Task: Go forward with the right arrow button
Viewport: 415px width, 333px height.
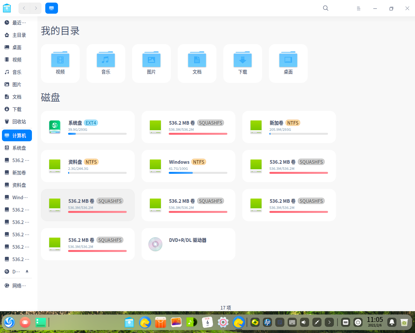Action: point(36,8)
